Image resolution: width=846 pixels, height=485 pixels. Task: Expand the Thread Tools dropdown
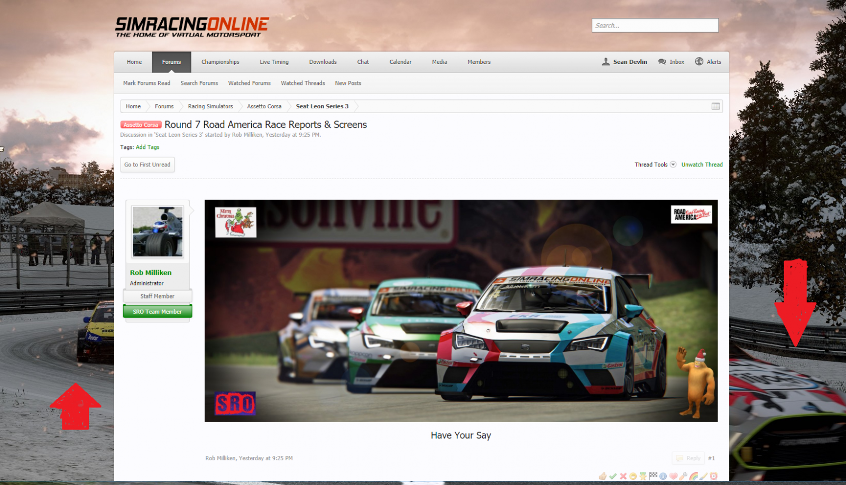[655, 165]
